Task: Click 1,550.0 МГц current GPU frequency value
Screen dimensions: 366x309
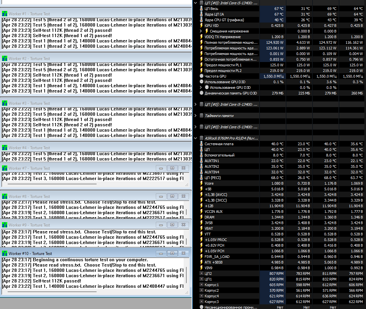Action: [x=274, y=76]
